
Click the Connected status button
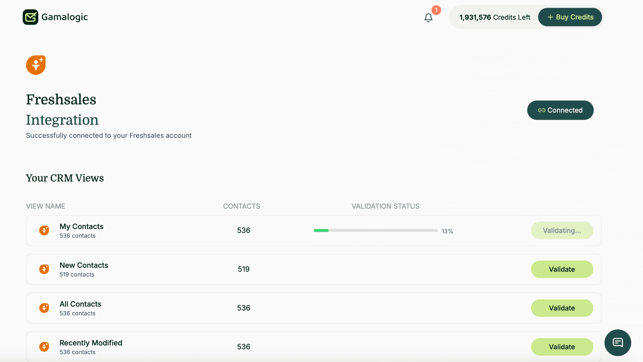pos(560,110)
